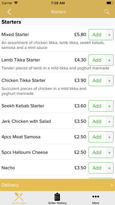This screenshot has height=205, width=115.
Task: Tap plus next to 5pcs Halloumi Cheese
Action: (109, 153)
